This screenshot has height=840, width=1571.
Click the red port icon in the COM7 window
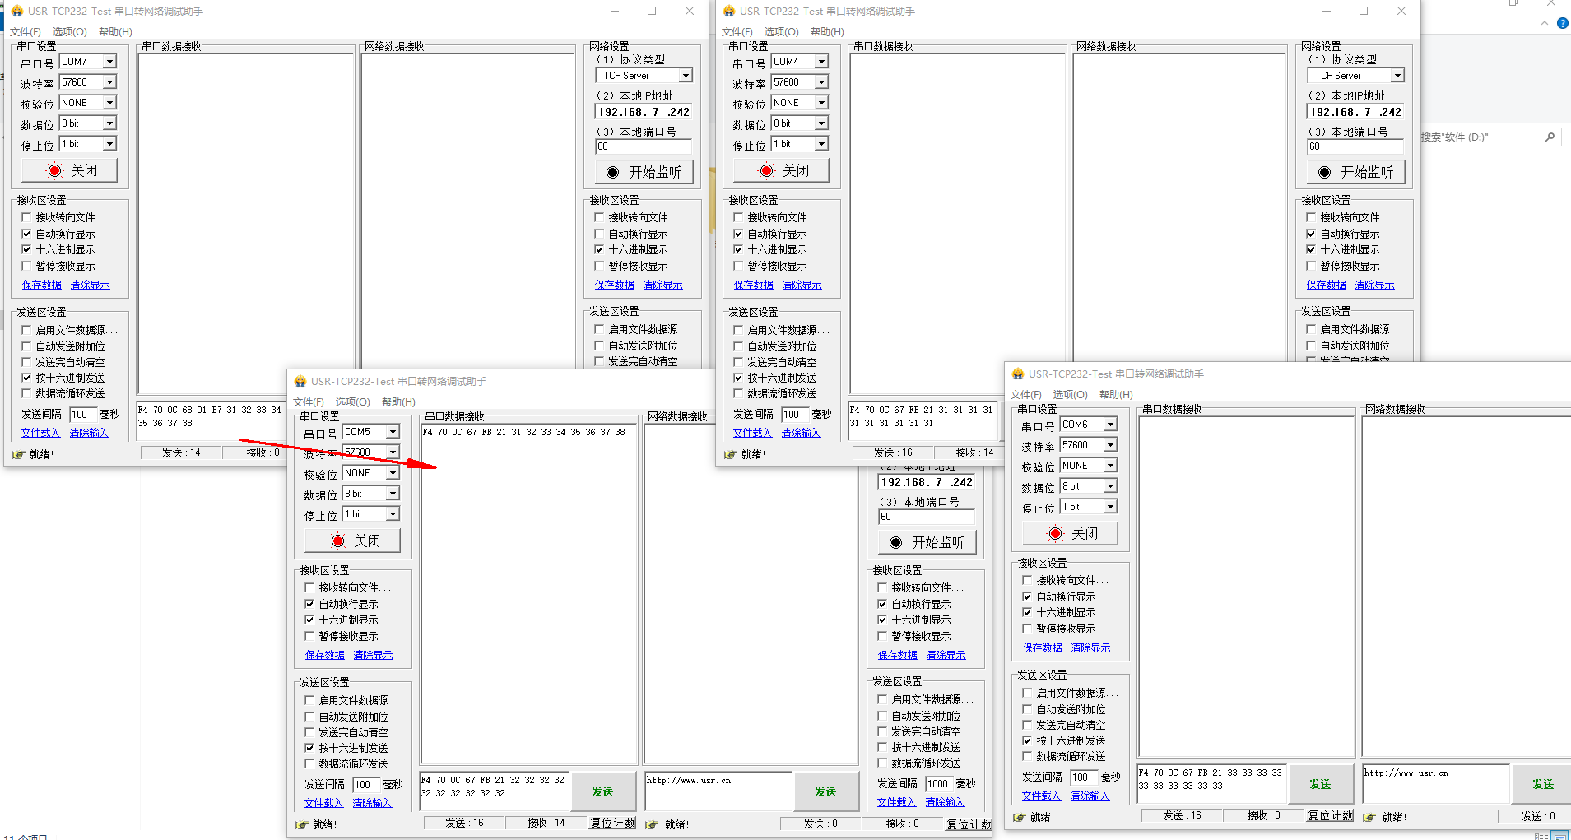tap(55, 171)
